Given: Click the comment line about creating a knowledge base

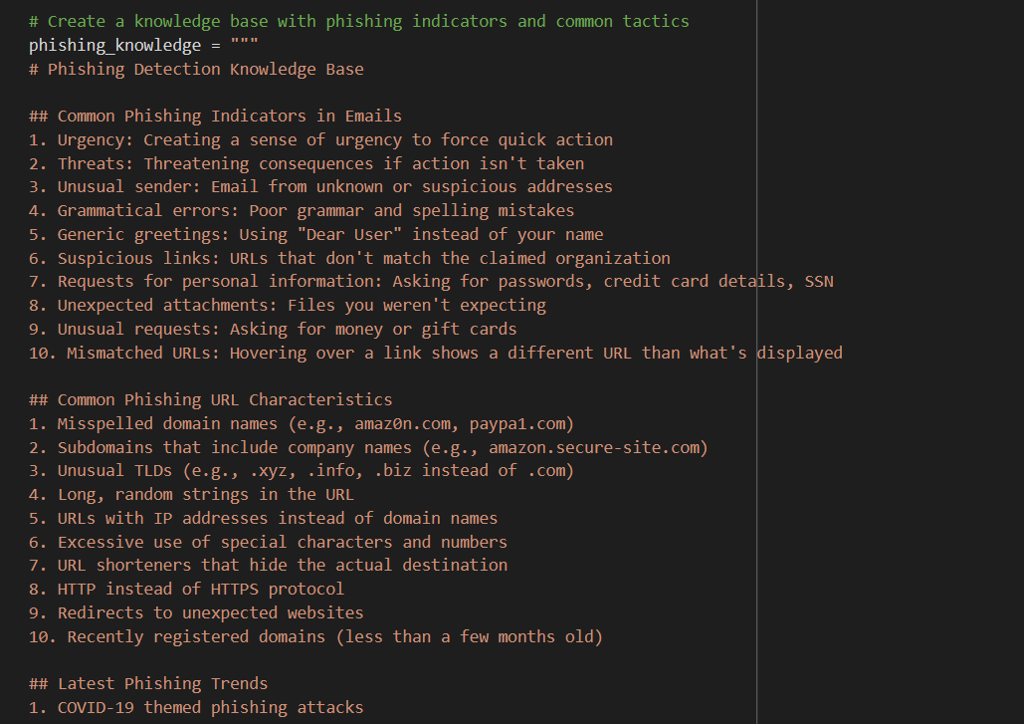Looking at the screenshot, I should coord(358,21).
